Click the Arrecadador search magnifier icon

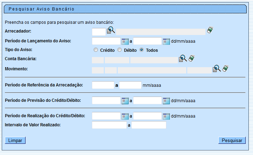point(111,30)
